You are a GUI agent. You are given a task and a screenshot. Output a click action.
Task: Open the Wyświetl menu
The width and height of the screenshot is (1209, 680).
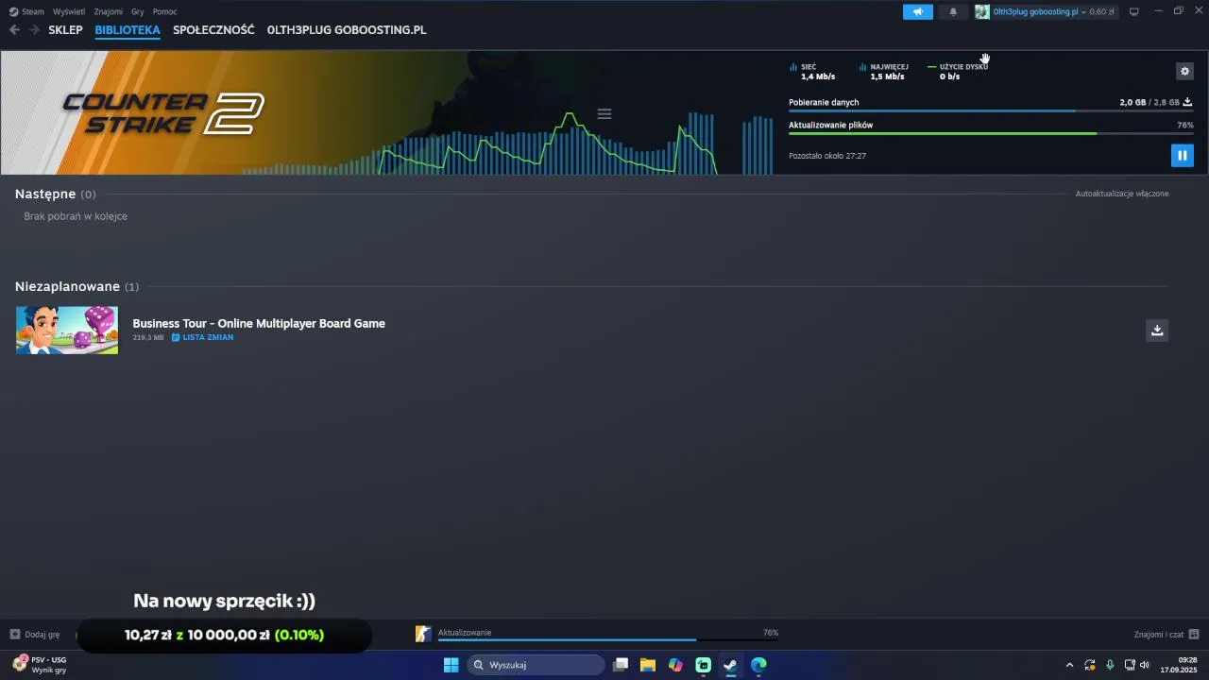click(69, 11)
